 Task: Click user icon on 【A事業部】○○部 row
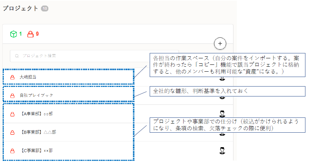click(x=223, y=113)
